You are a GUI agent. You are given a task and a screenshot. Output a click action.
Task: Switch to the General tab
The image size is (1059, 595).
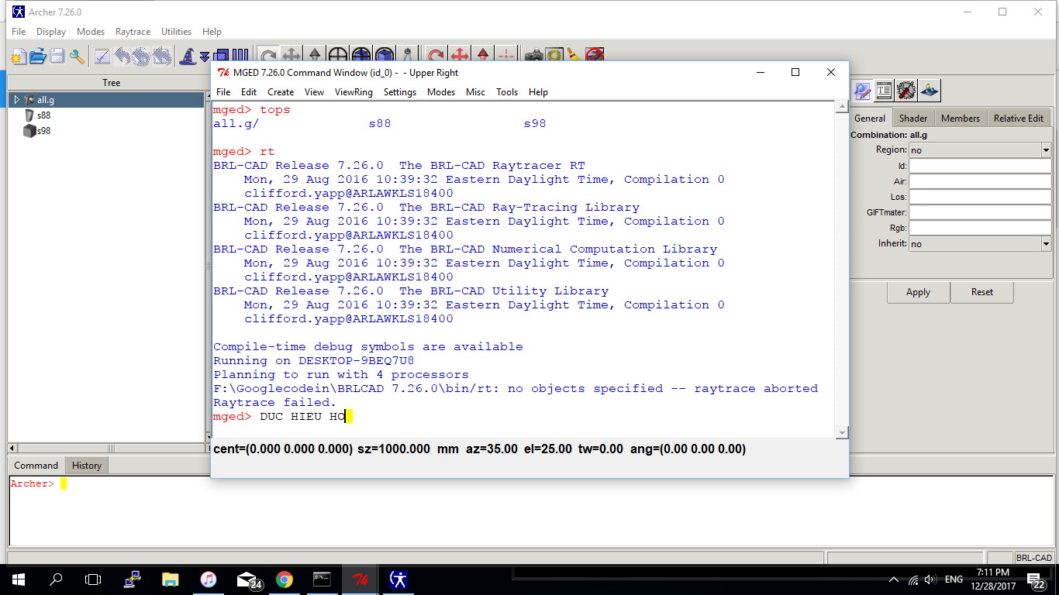870,119
